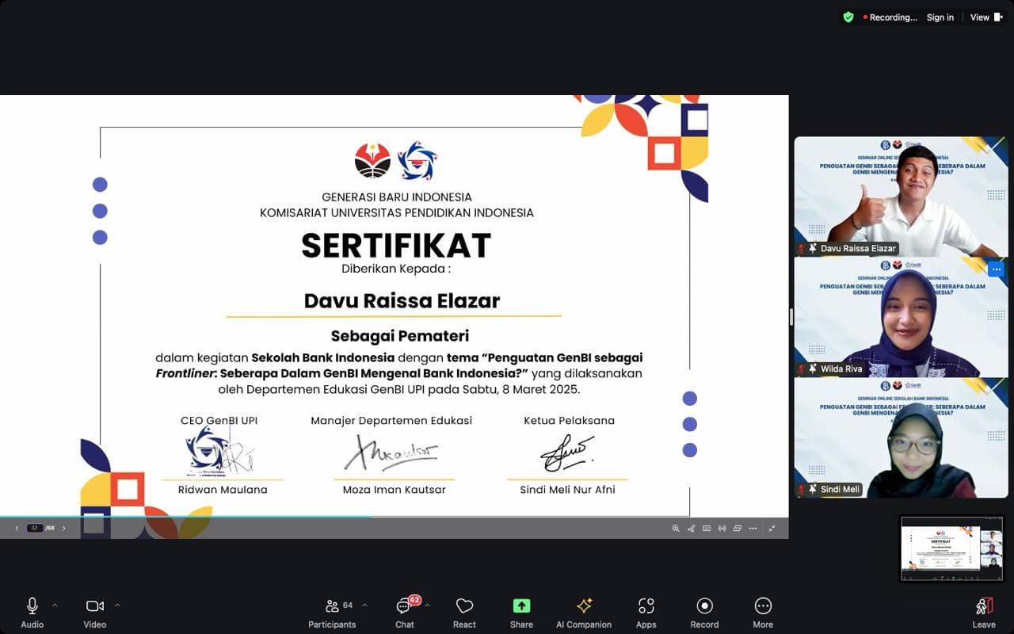
Task: Open audio options arrow beside Audio
Action: 55,605
